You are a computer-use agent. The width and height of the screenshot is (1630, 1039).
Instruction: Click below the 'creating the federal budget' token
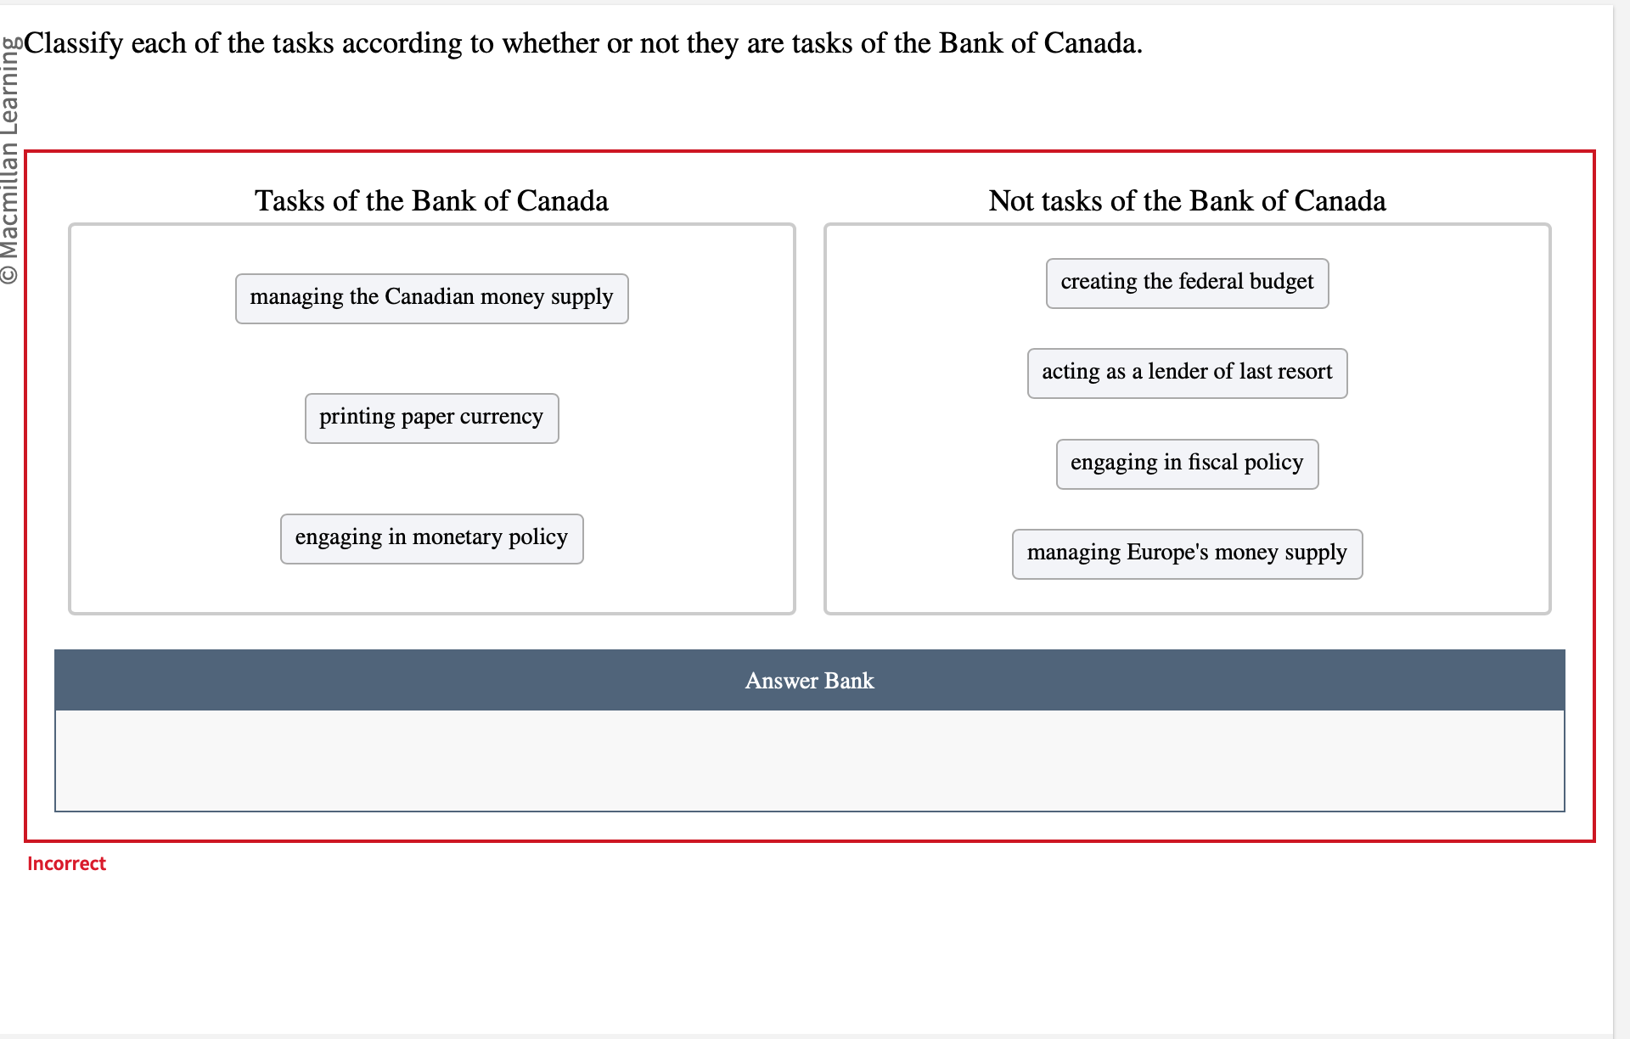point(1186,331)
